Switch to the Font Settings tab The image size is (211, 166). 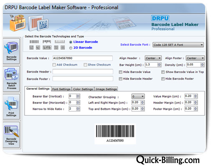point(61,89)
